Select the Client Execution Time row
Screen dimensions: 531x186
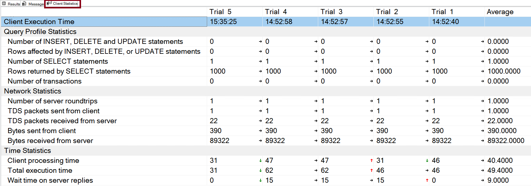pos(39,22)
